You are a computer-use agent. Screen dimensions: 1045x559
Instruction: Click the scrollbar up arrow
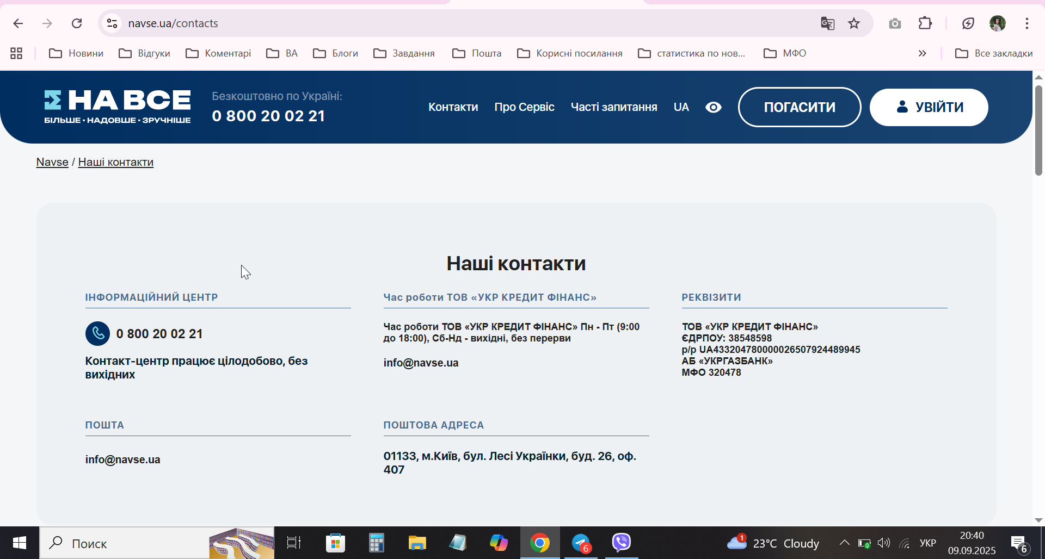pyautogui.click(x=1038, y=77)
